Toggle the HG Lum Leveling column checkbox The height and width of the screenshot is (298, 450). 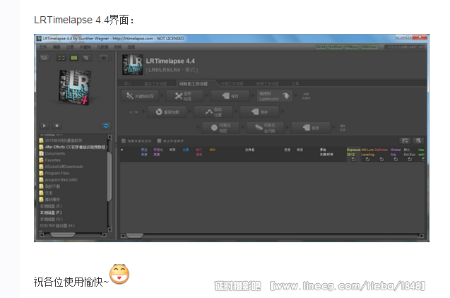[367, 159]
